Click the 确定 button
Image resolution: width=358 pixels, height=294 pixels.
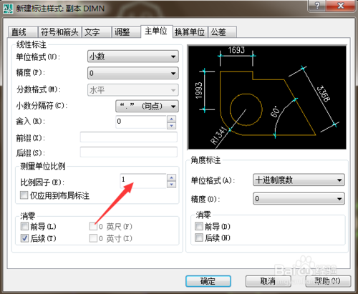(x=208, y=281)
